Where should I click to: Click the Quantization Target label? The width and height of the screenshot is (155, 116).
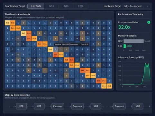pyautogui.click(x=15, y=6)
